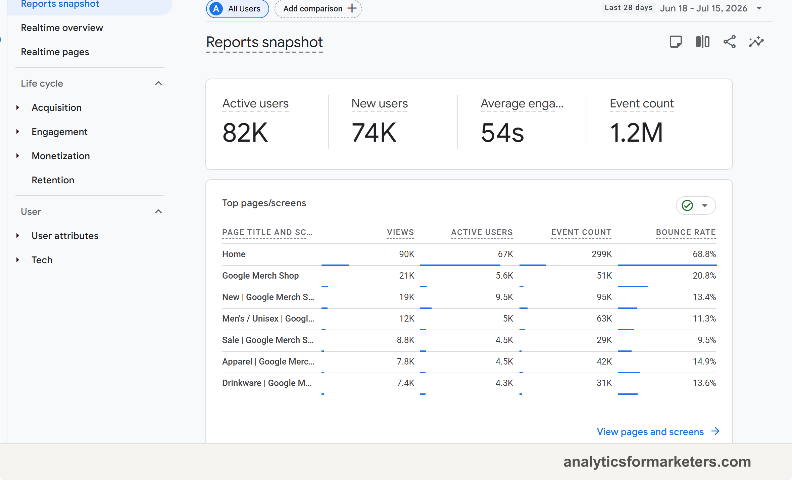
Task: Click the blue A avatar in All Users
Action: 216,9
